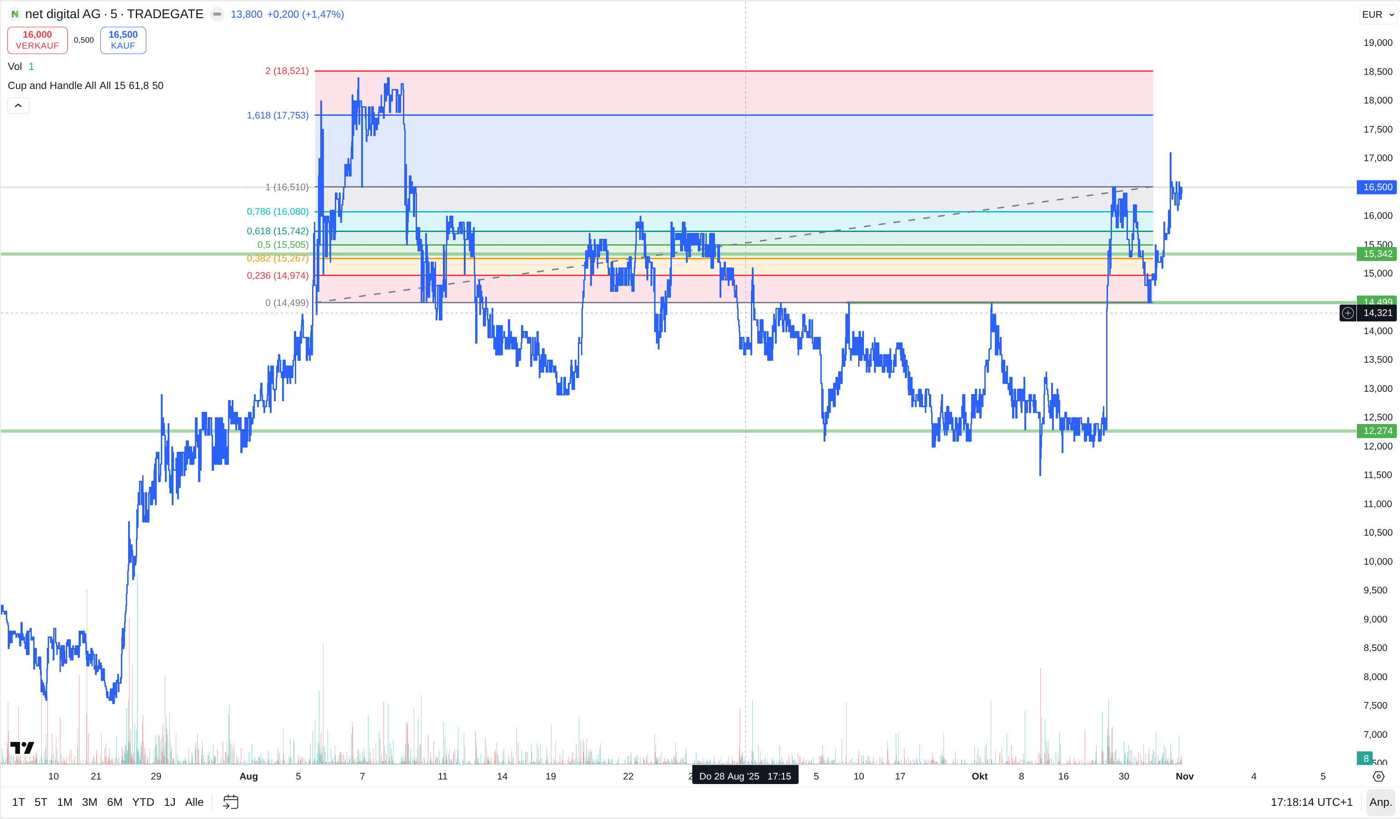Toggle the Anp. auto-scale button
The height and width of the screenshot is (819, 1400).
[1380, 802]
